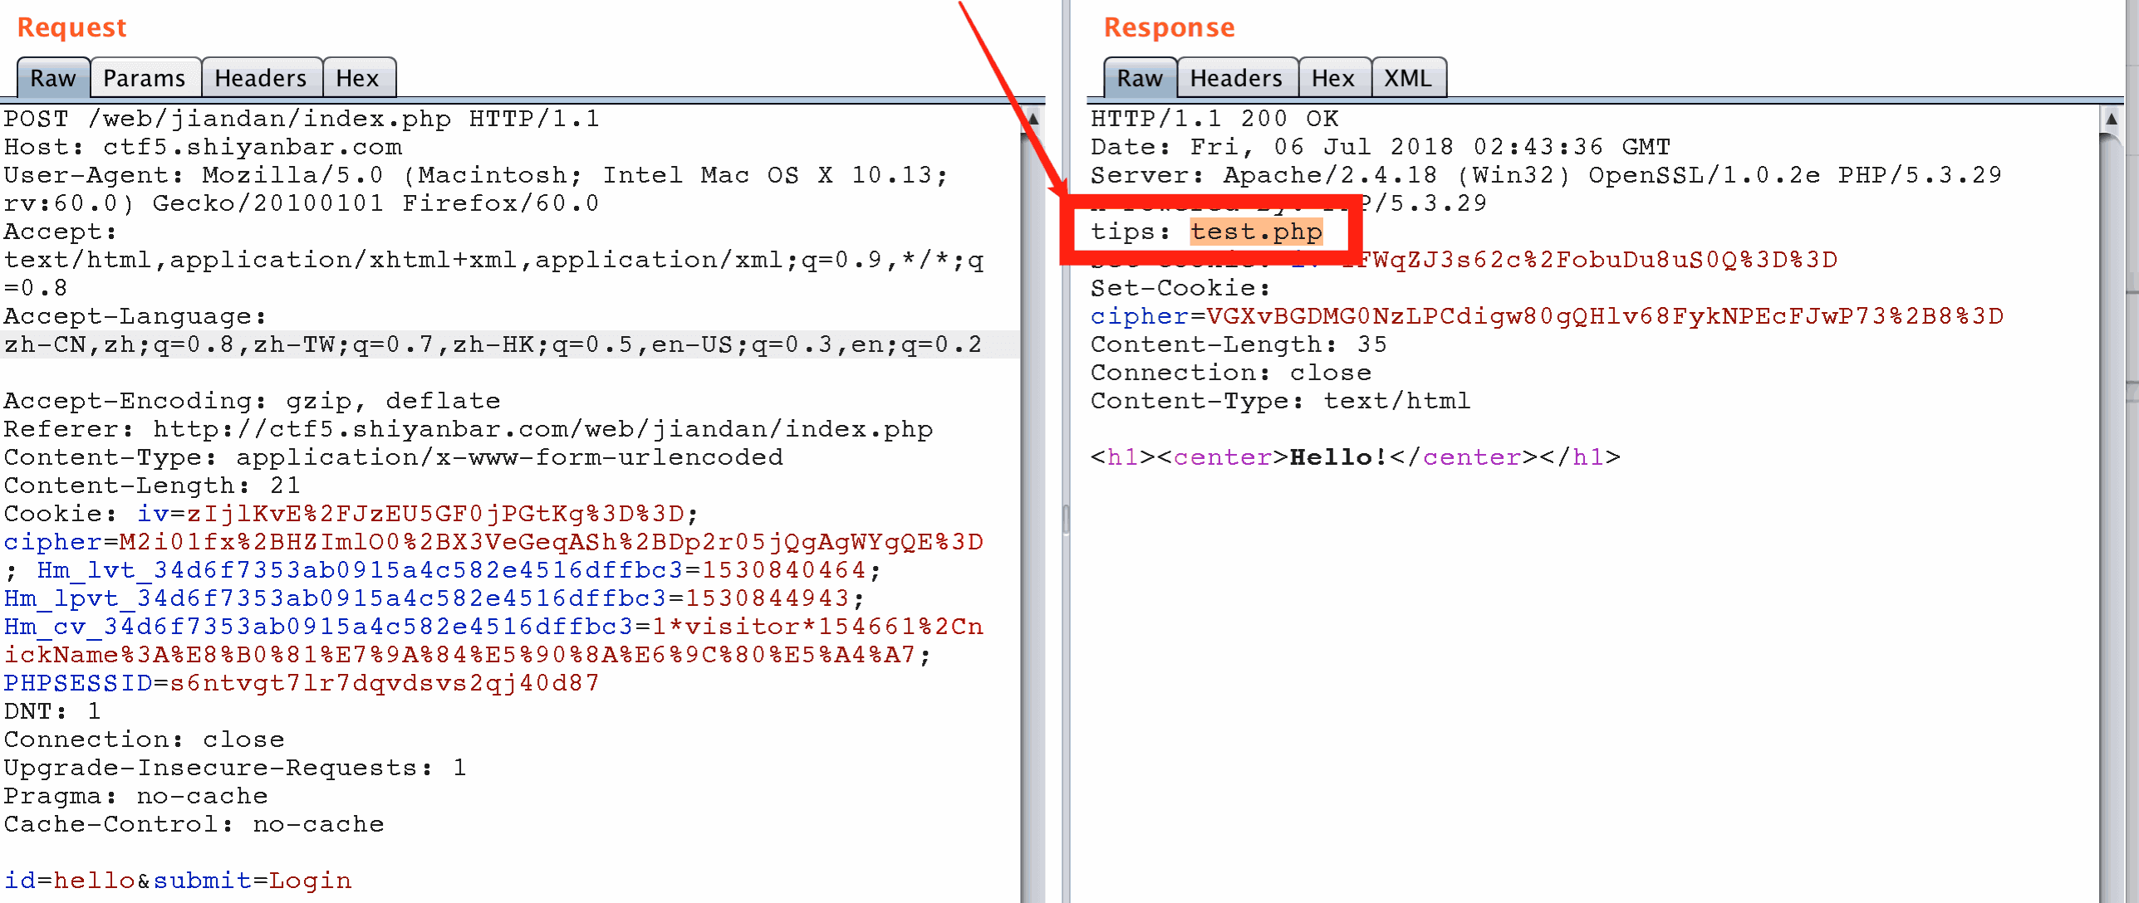The image size is (2139, 903).
Task: Click the Accept-Encoding: gzip, deflate line
Action: 252,401
